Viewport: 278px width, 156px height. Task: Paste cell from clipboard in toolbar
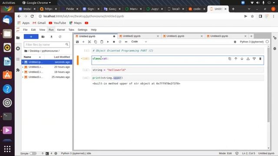102,42
